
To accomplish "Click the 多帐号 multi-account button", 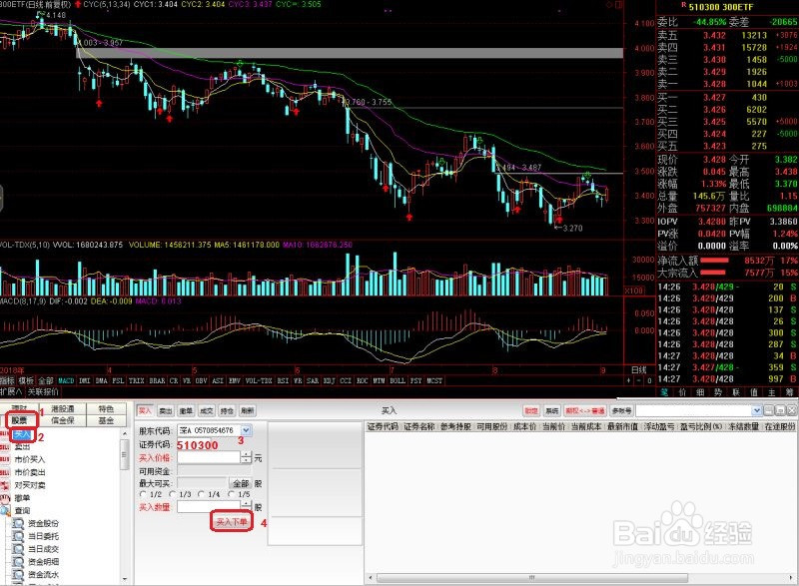I will click(621, 410).
